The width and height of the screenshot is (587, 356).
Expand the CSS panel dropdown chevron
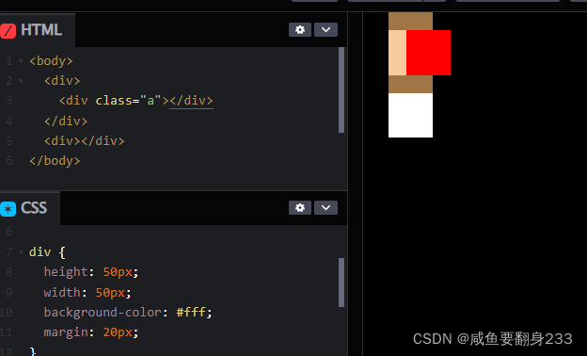(x=325, y=207)
